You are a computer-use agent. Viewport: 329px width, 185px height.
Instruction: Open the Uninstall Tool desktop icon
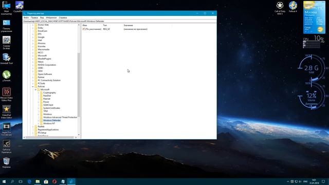pos(6,59)
